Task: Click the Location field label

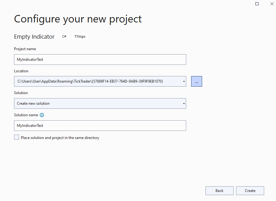Action: point(21,71)
